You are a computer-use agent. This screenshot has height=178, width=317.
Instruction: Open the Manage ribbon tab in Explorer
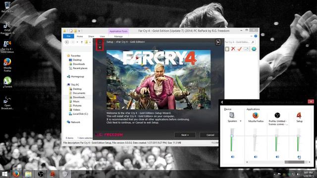[x=118, y=36]
